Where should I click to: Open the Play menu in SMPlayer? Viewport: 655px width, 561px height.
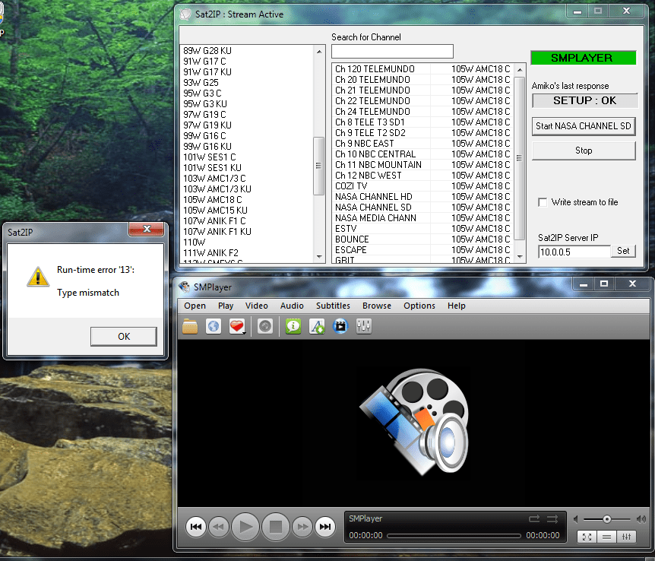pyautogui.click(x=226, y=306)
